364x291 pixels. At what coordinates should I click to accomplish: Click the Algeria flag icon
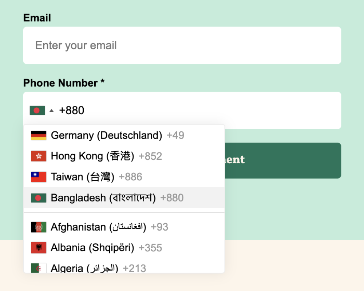coord(39,268)
